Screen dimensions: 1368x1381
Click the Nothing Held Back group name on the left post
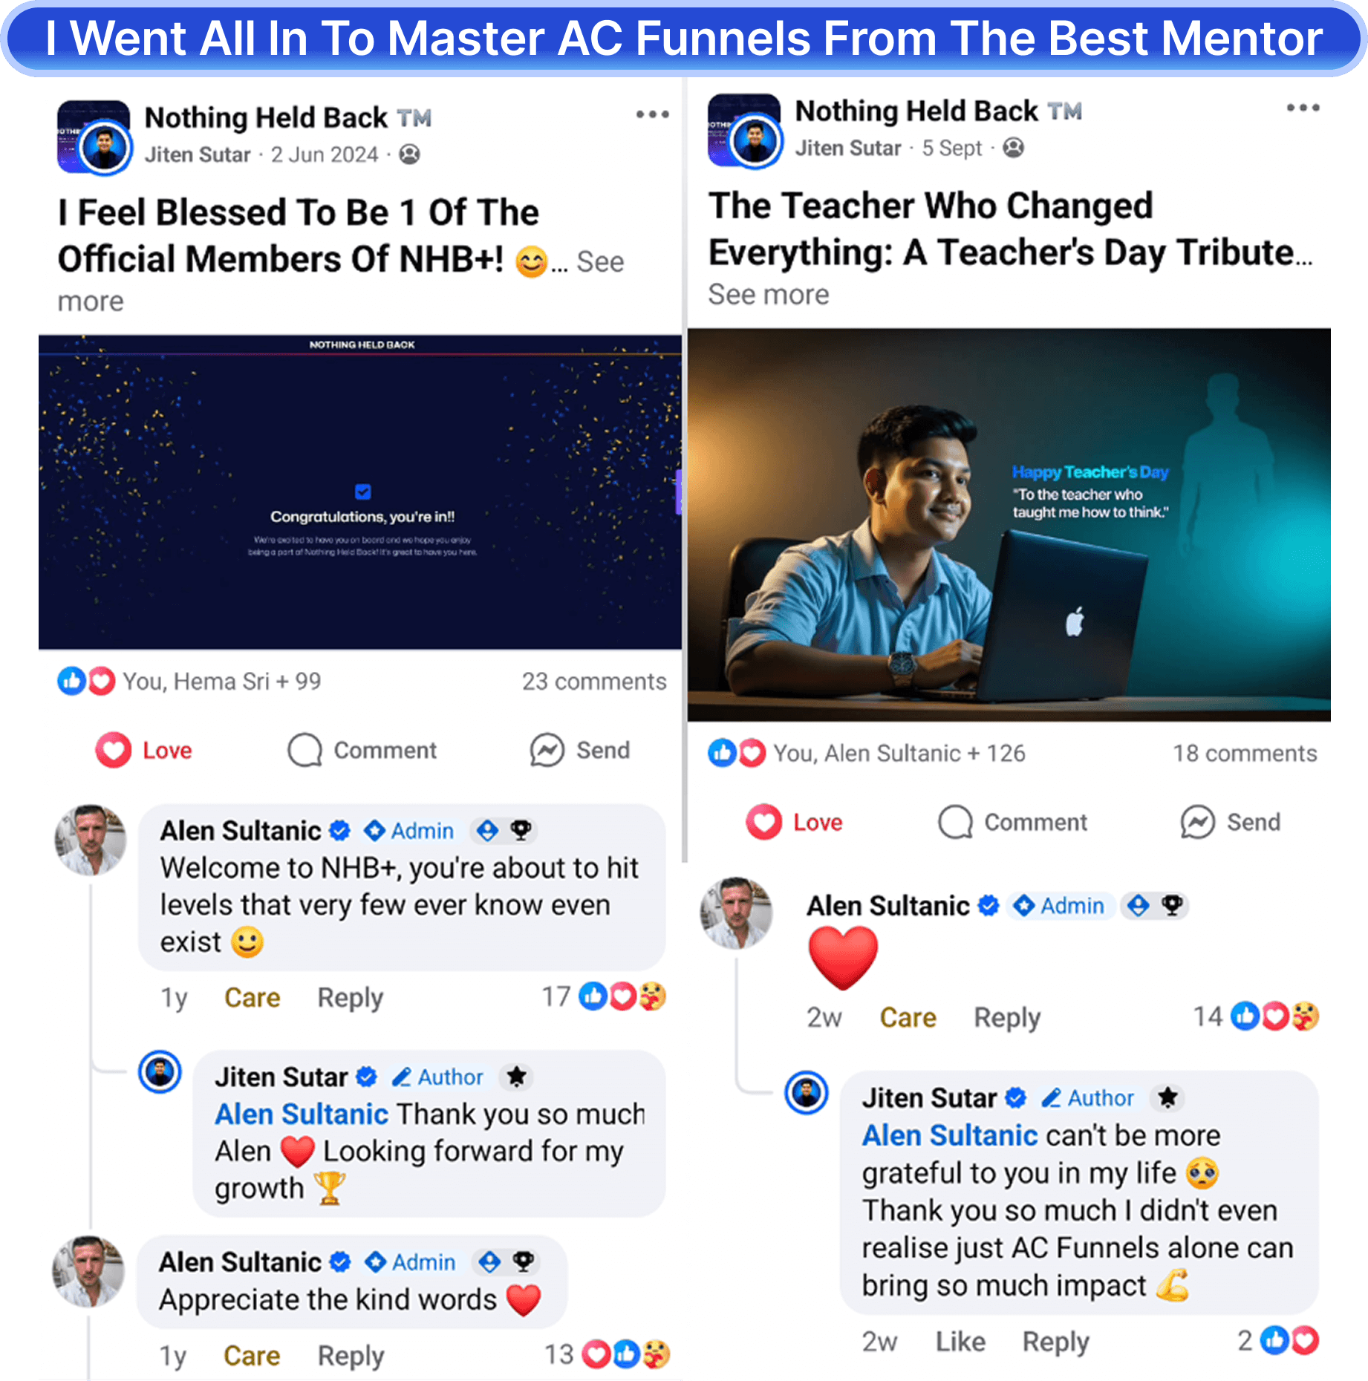pyautogui.click(x=266, y=117)
